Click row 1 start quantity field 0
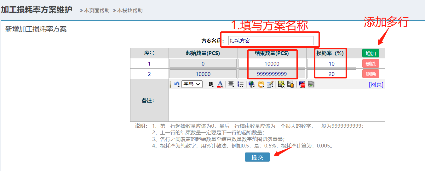 point(203,63)
